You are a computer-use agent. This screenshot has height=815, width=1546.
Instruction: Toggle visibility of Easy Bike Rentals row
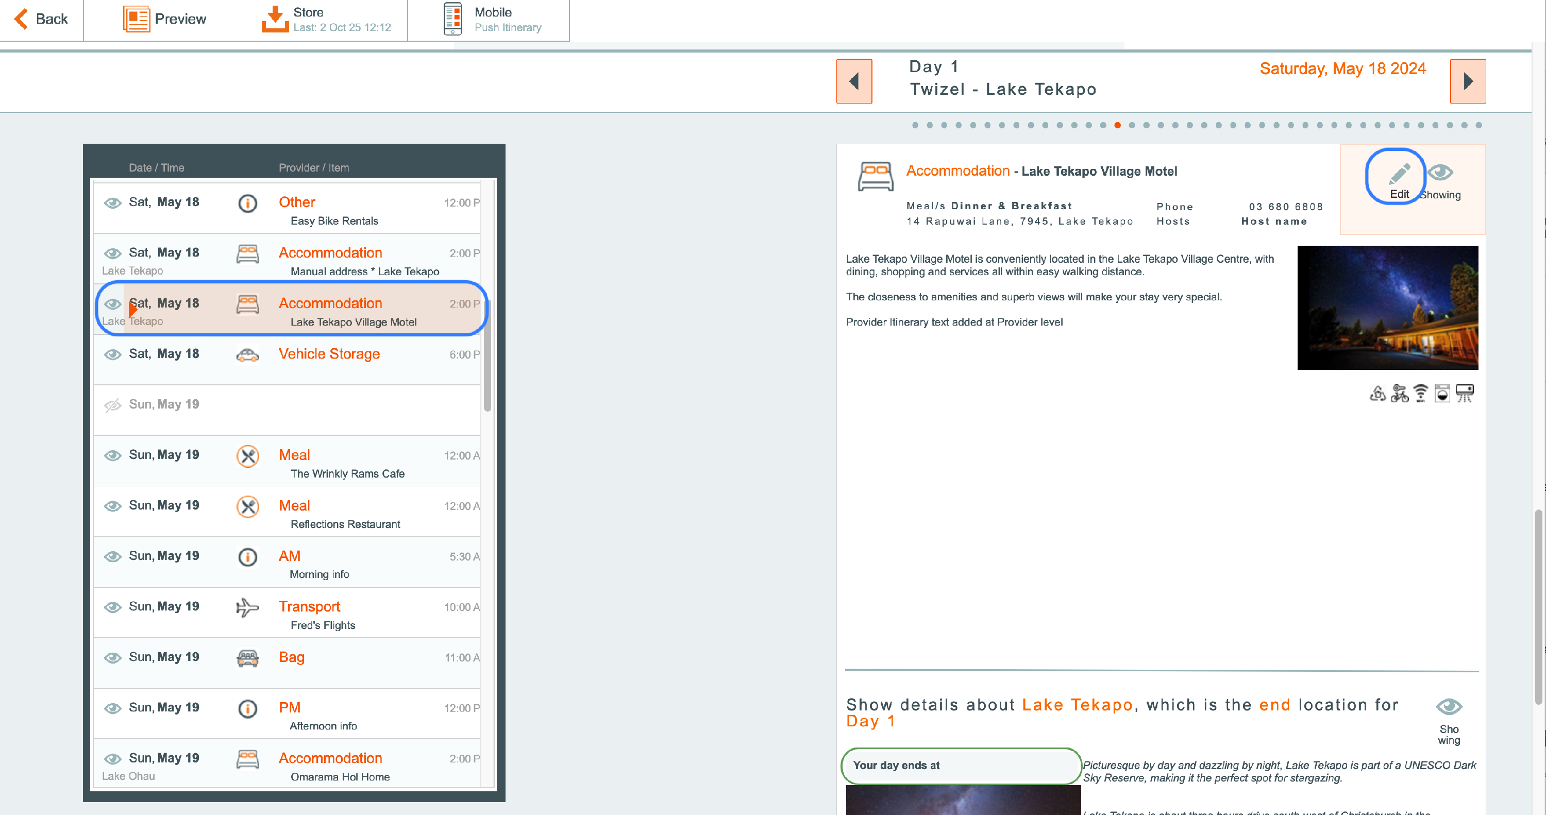[112, 203]
